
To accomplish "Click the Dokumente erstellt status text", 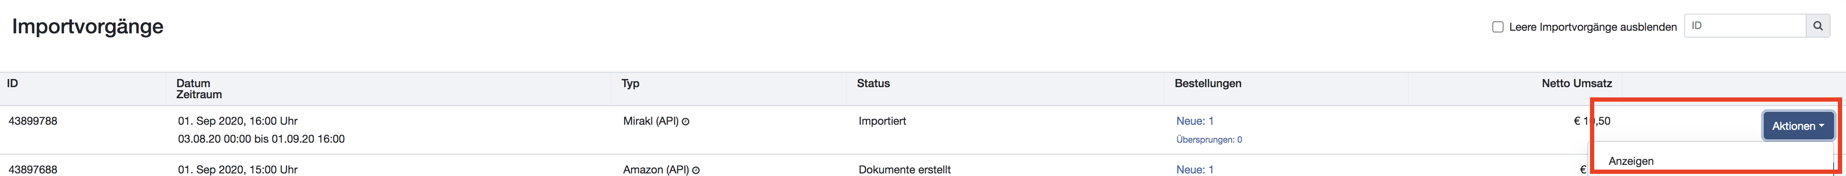I will 904,170.
